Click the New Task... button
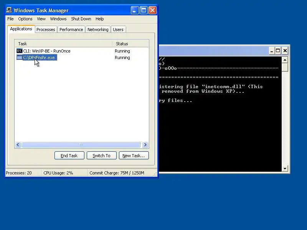 [x=134, y=156]
